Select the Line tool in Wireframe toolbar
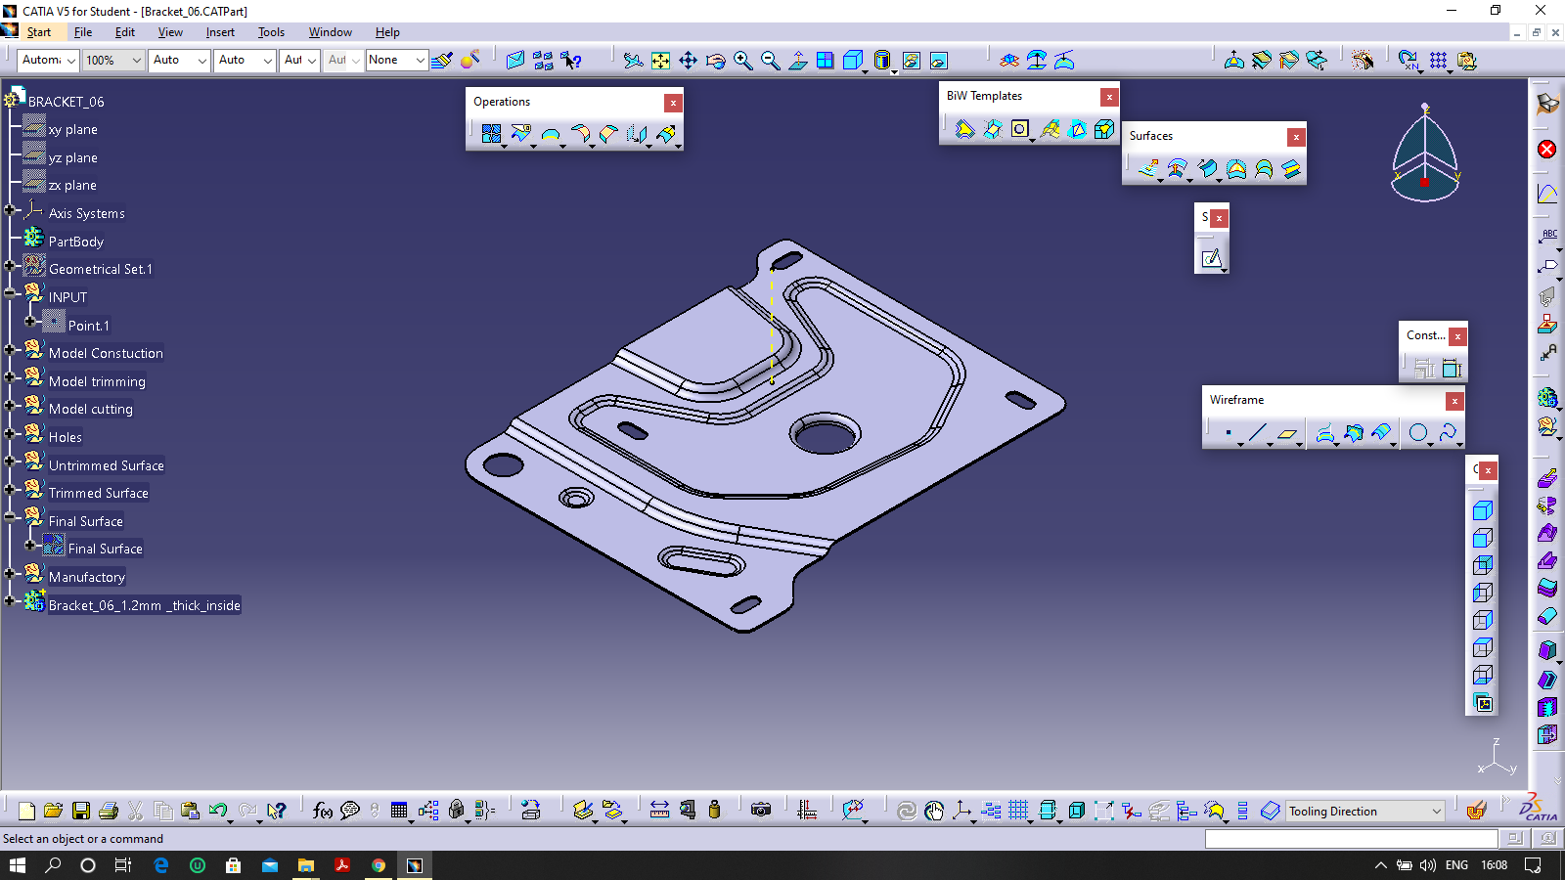 point(1258,432)
